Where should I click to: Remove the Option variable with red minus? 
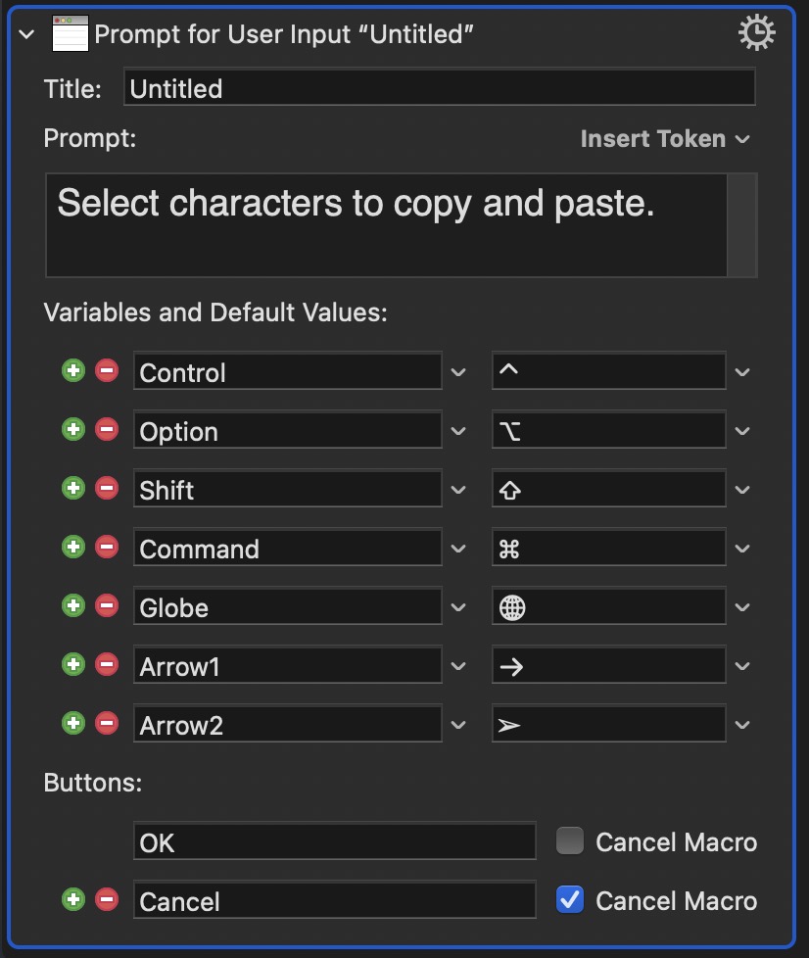tap(107, 430)
